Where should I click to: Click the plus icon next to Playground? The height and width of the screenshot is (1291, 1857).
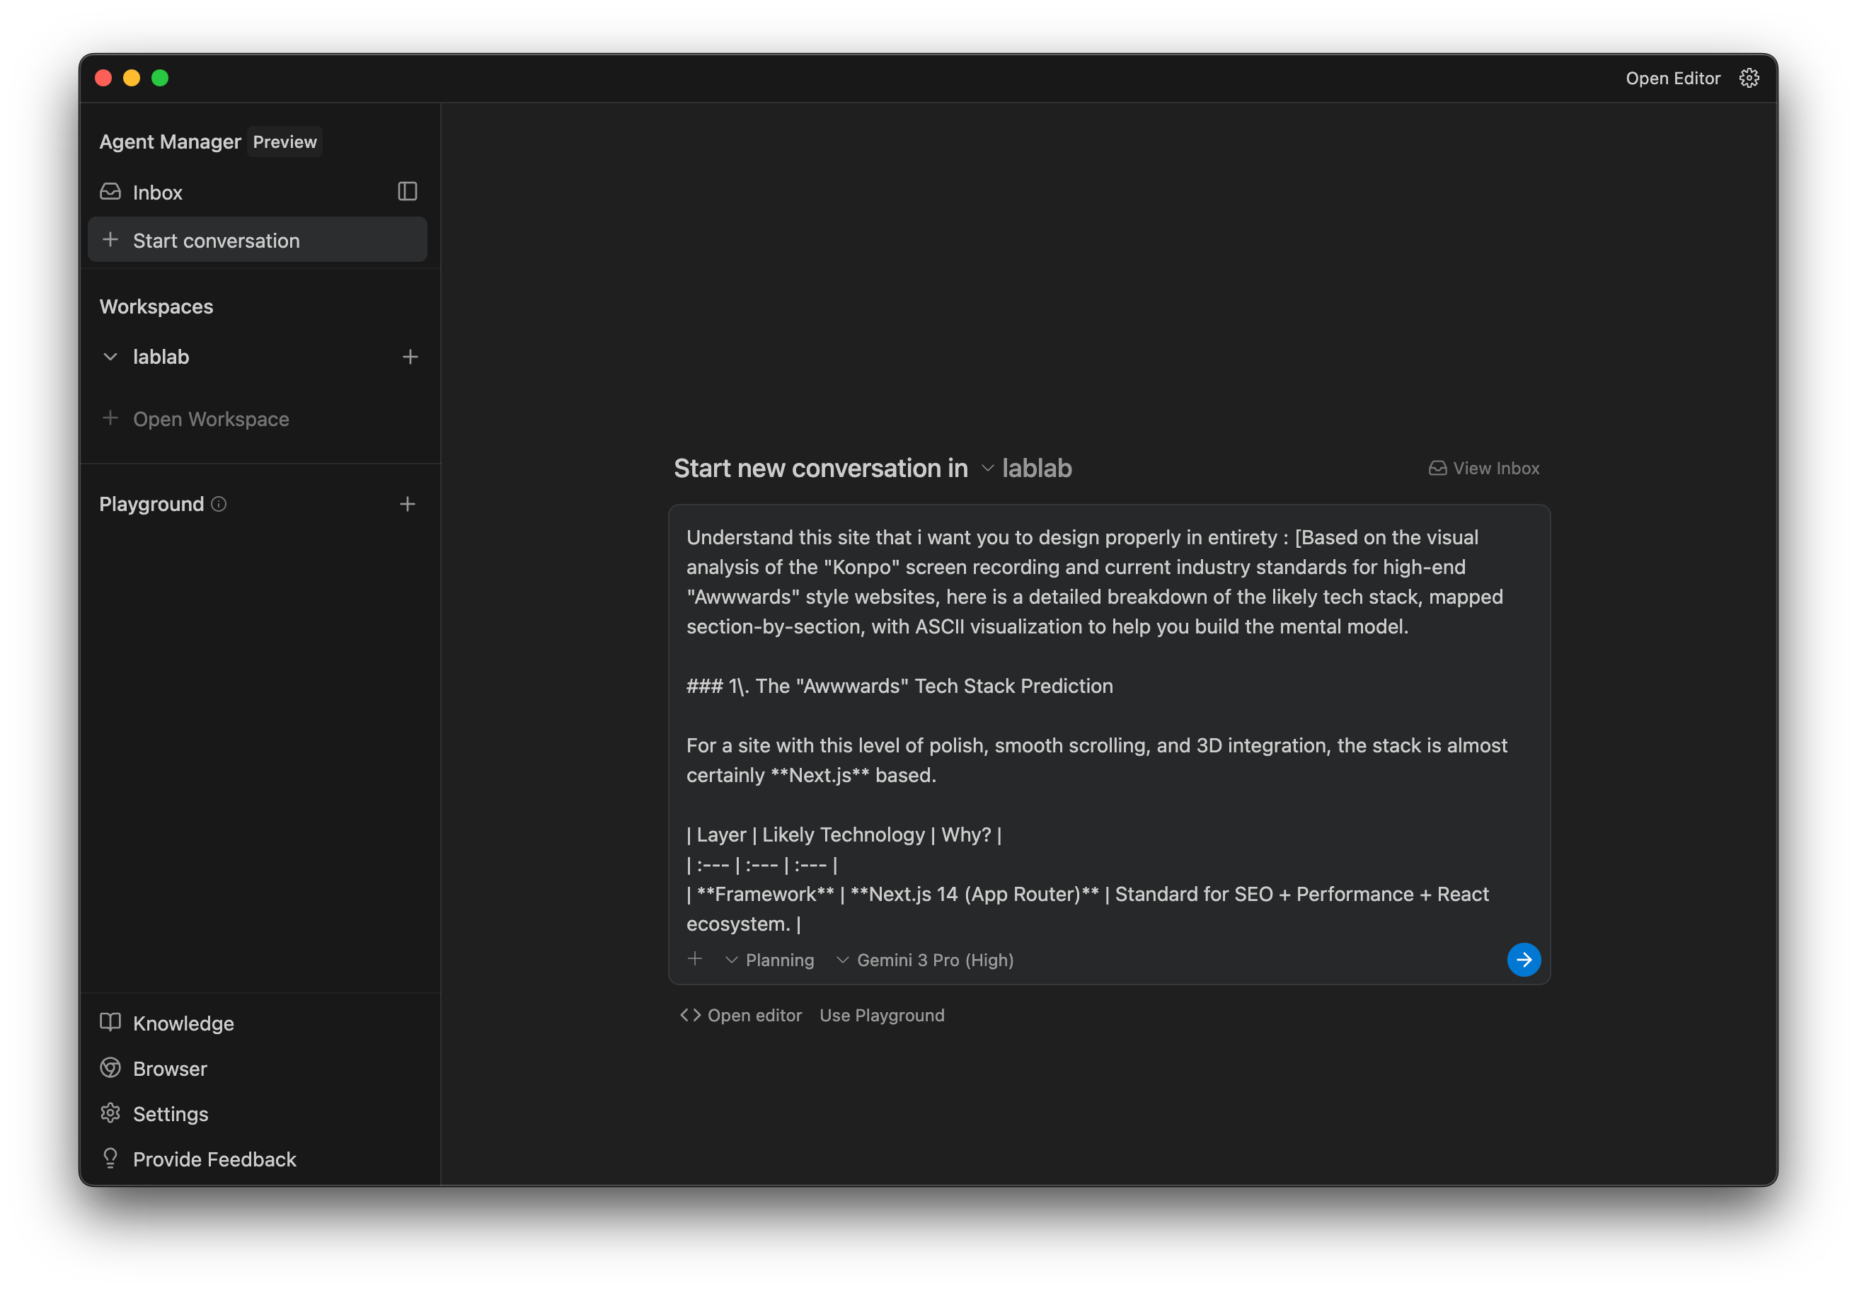pyautogui.click(x=408, y=504)
